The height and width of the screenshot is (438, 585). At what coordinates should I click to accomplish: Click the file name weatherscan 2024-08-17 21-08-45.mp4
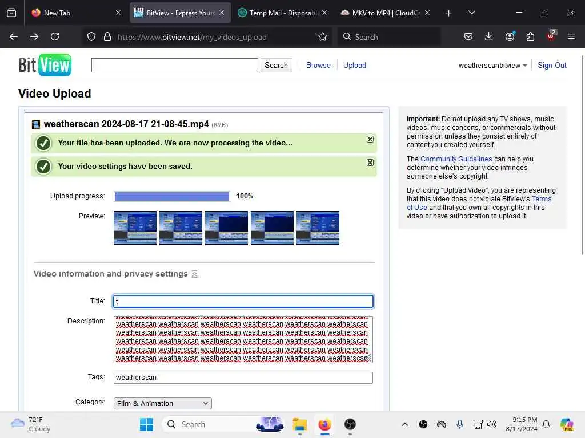(126, 124)
